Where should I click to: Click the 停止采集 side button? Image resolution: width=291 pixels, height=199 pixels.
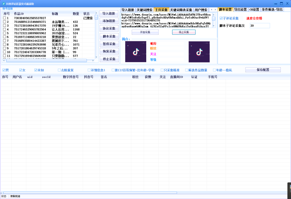(x=109, y=59)
